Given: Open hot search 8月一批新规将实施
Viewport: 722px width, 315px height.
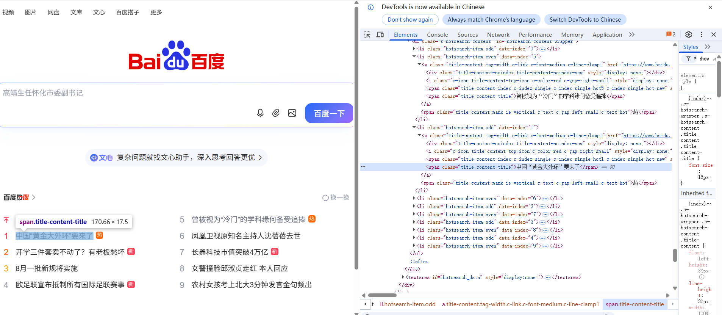Looking at the screenshot, I should (47, 268).
